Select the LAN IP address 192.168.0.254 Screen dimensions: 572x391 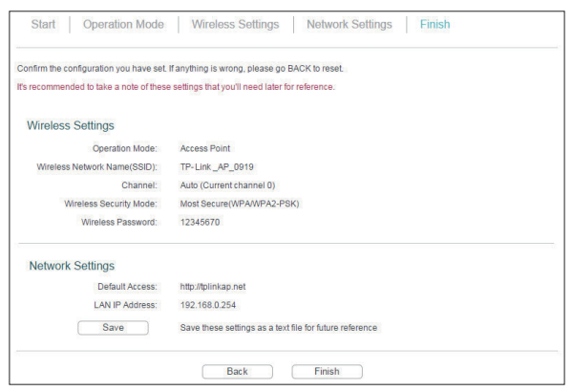pyautogui.click(x=208, y=305)
